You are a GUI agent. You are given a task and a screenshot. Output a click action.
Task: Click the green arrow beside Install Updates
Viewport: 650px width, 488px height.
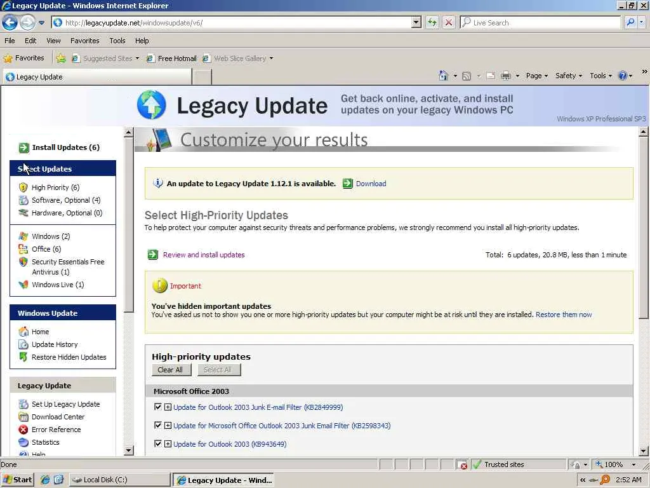pyautogui.click(x=24, y=147)
